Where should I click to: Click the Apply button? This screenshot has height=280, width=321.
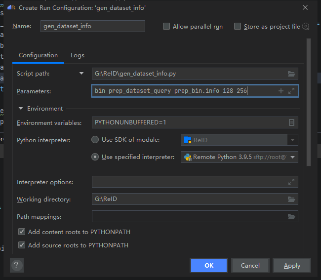pos(292,265)
